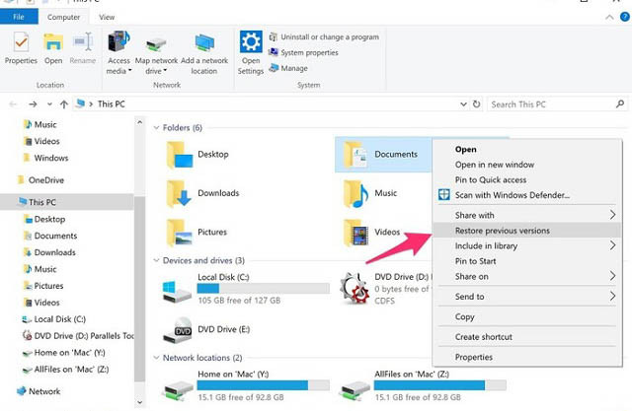Screen dimensions: 632x411
Task: Open the Access media ribbon button
Action: click(x=118, y=52)
